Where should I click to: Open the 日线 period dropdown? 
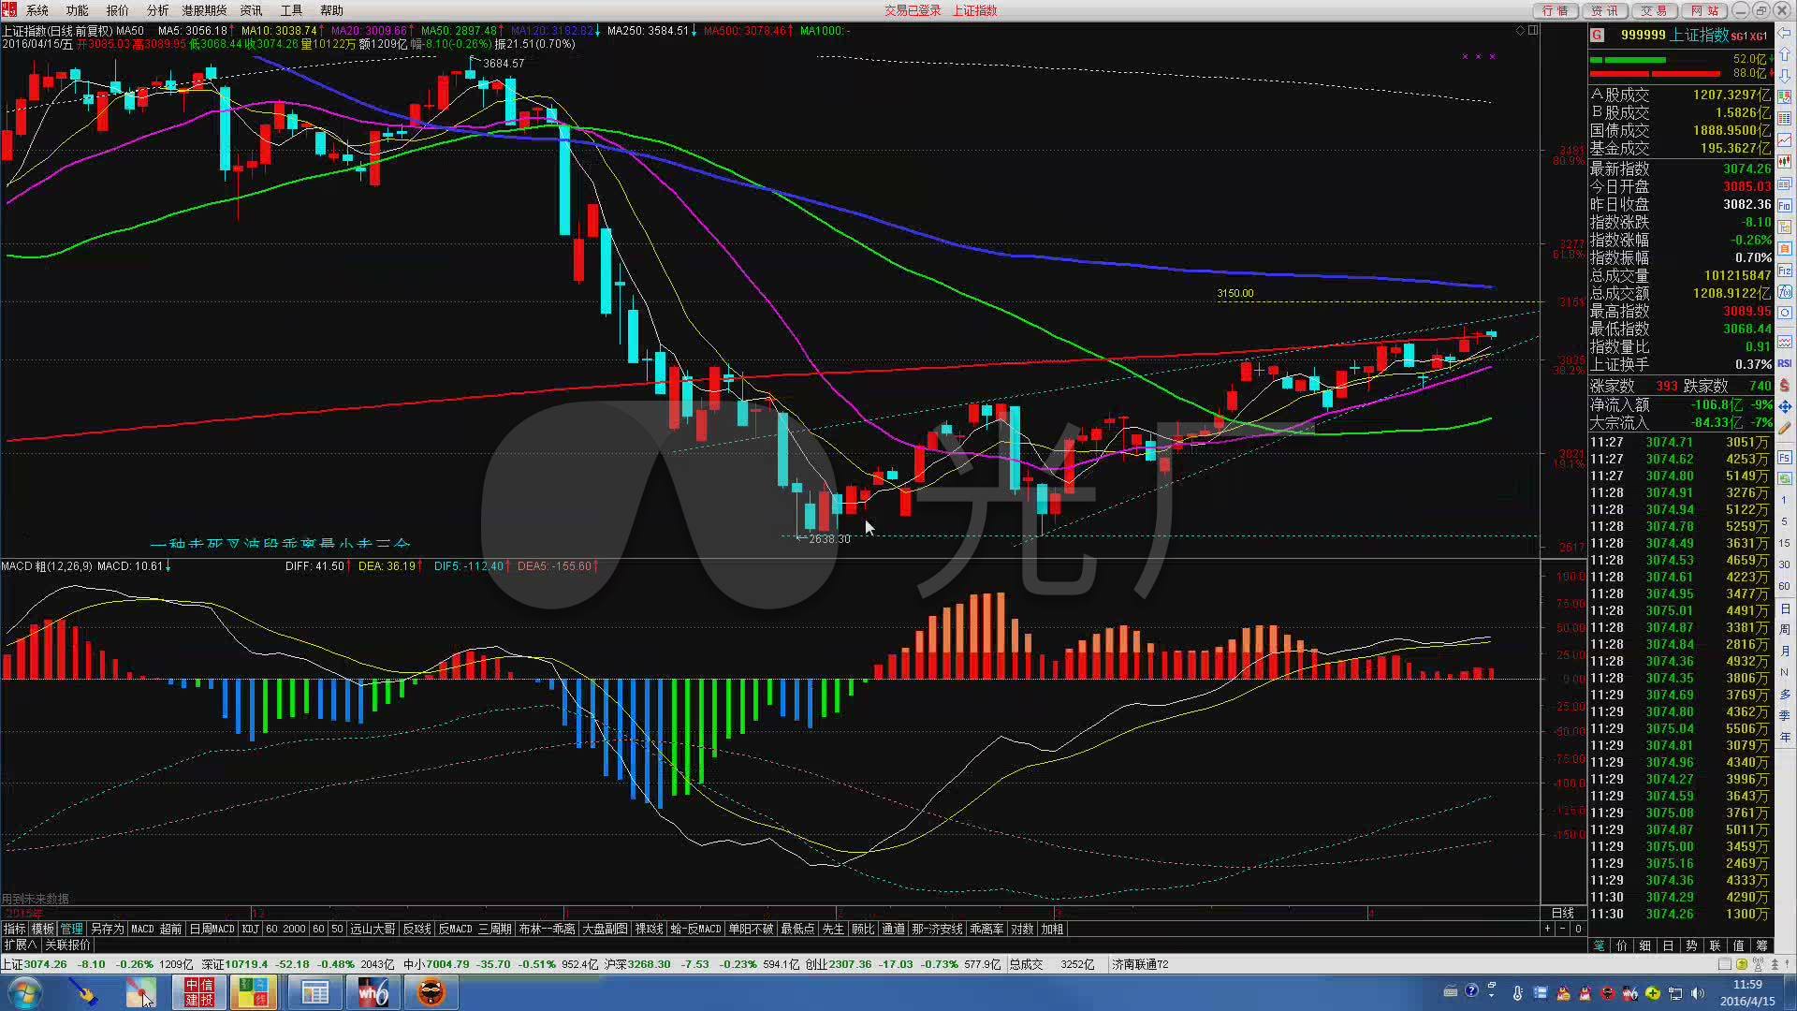[x=1563, y=913]
